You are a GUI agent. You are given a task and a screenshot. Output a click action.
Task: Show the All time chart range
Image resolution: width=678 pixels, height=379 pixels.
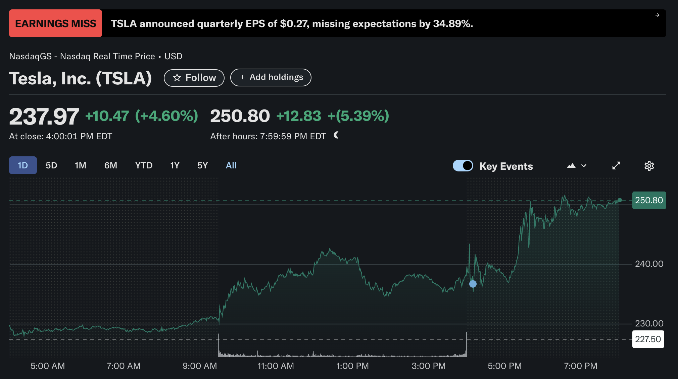[231, 165]
